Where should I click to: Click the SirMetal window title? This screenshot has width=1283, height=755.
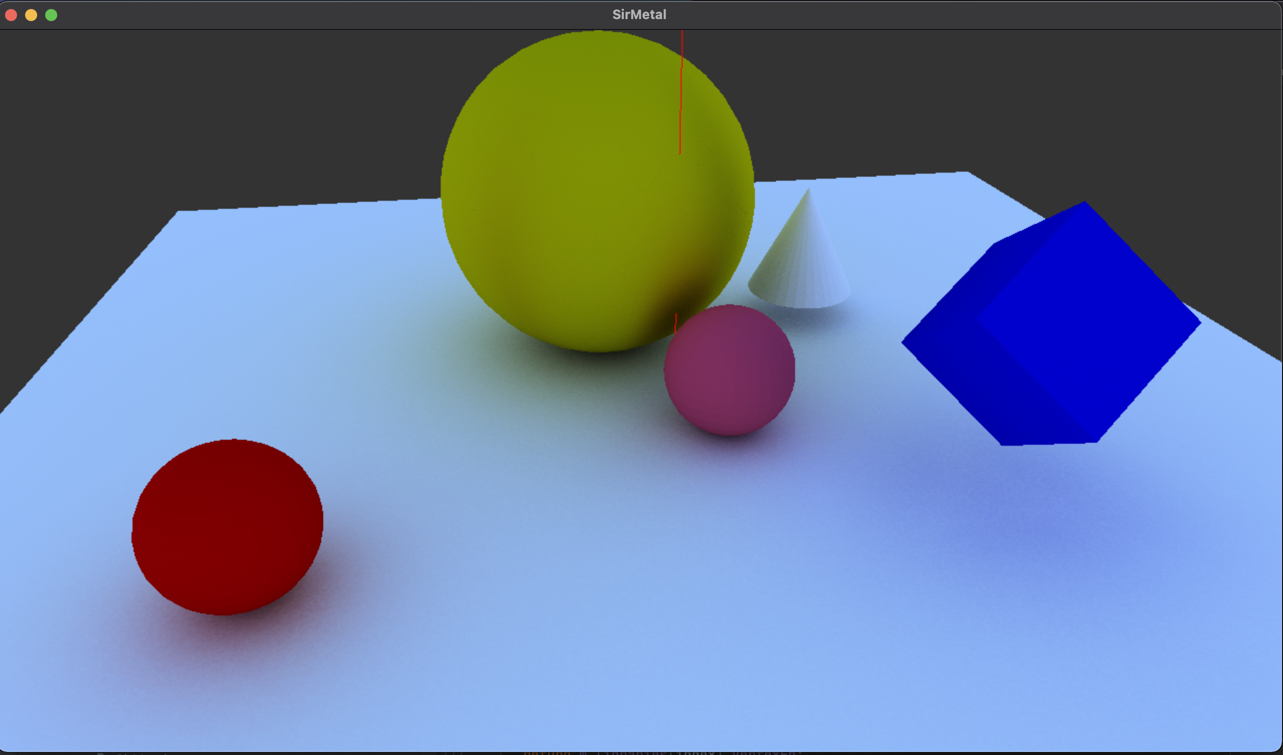click(x=639, y=14)
